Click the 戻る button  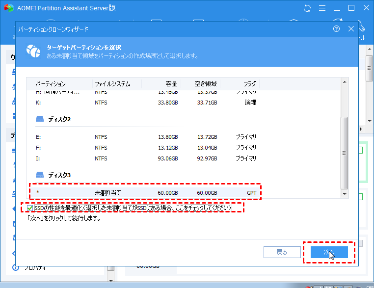tap(282, 252)
